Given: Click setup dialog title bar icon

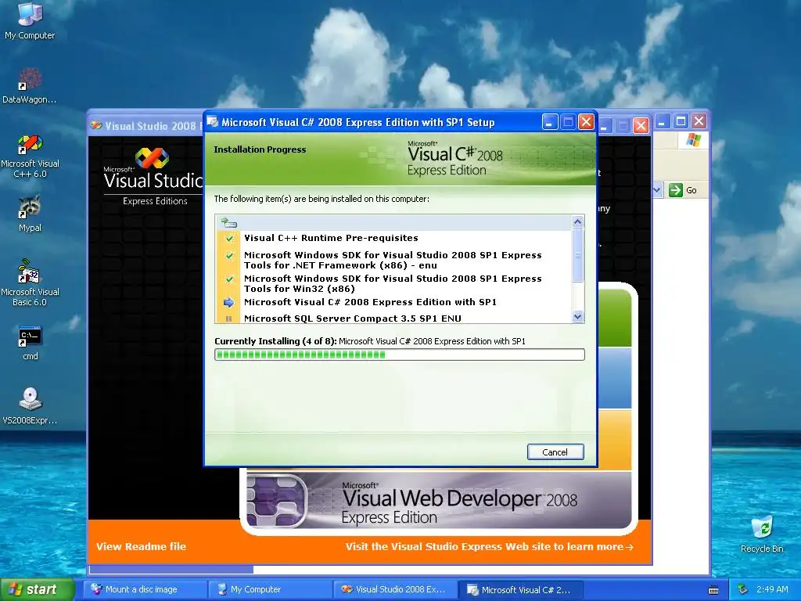Looking at the screenshot, I should [213, 122].
